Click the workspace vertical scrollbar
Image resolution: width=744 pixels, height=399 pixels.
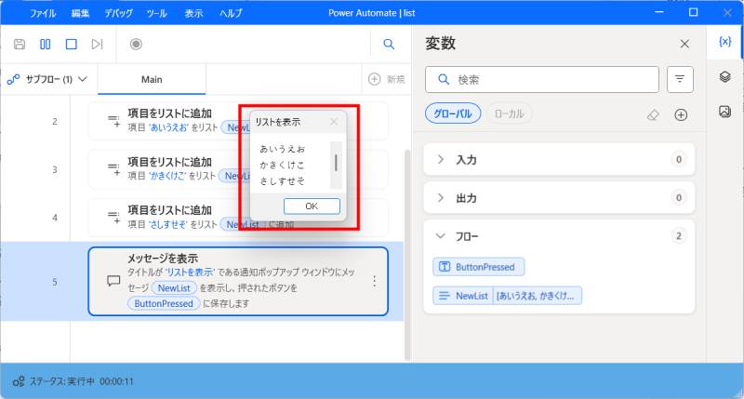coord(407,255)
